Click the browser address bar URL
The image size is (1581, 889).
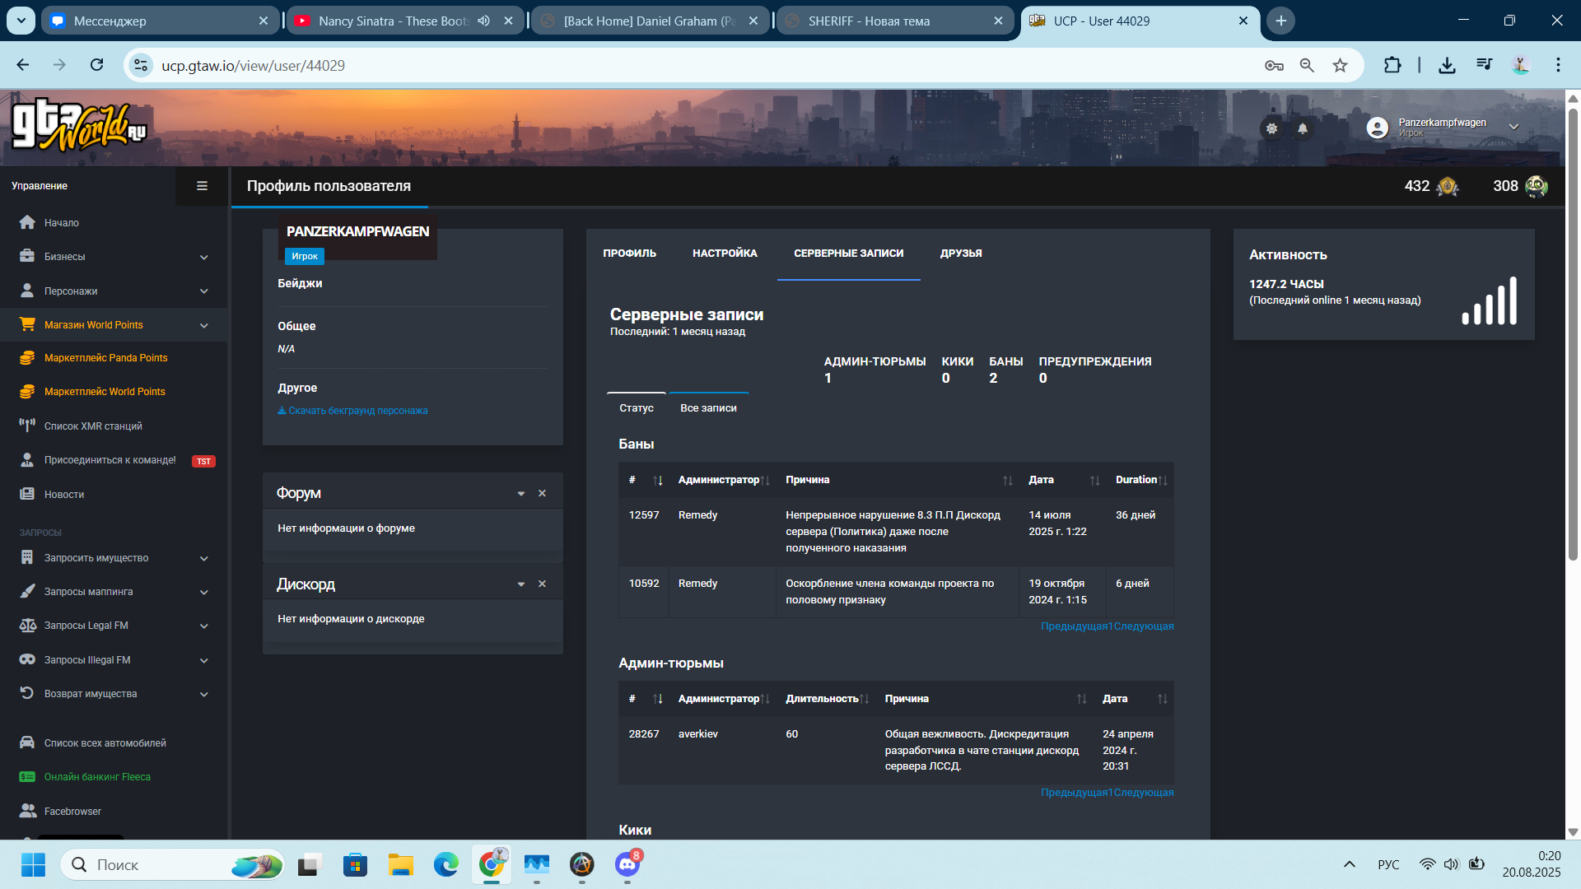pos(253,66)
